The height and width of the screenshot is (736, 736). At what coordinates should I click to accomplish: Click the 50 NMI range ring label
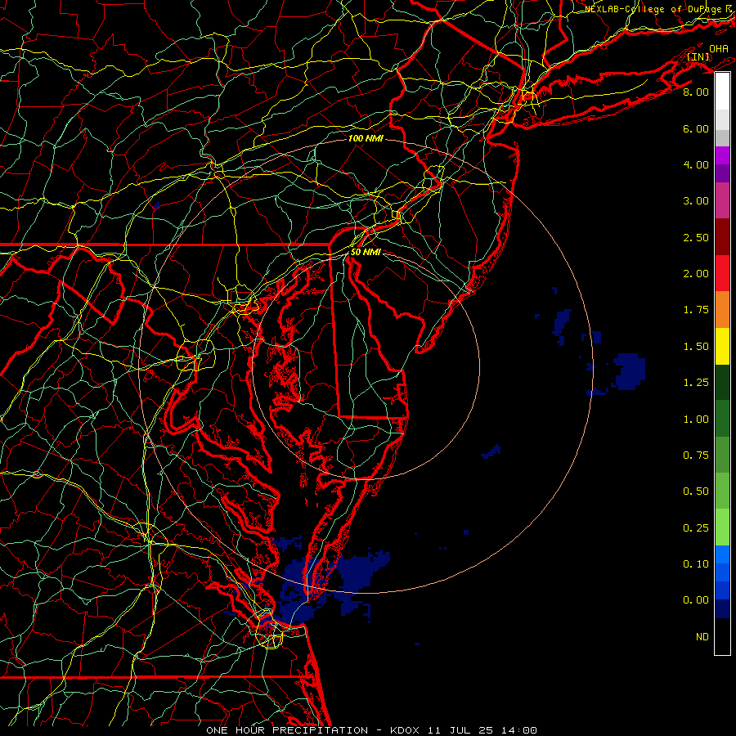pos(366,252)
